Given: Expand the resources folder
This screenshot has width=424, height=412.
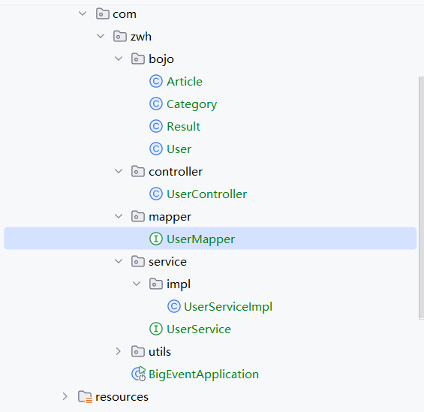Looking at the screenshot, I should (65, 396).
